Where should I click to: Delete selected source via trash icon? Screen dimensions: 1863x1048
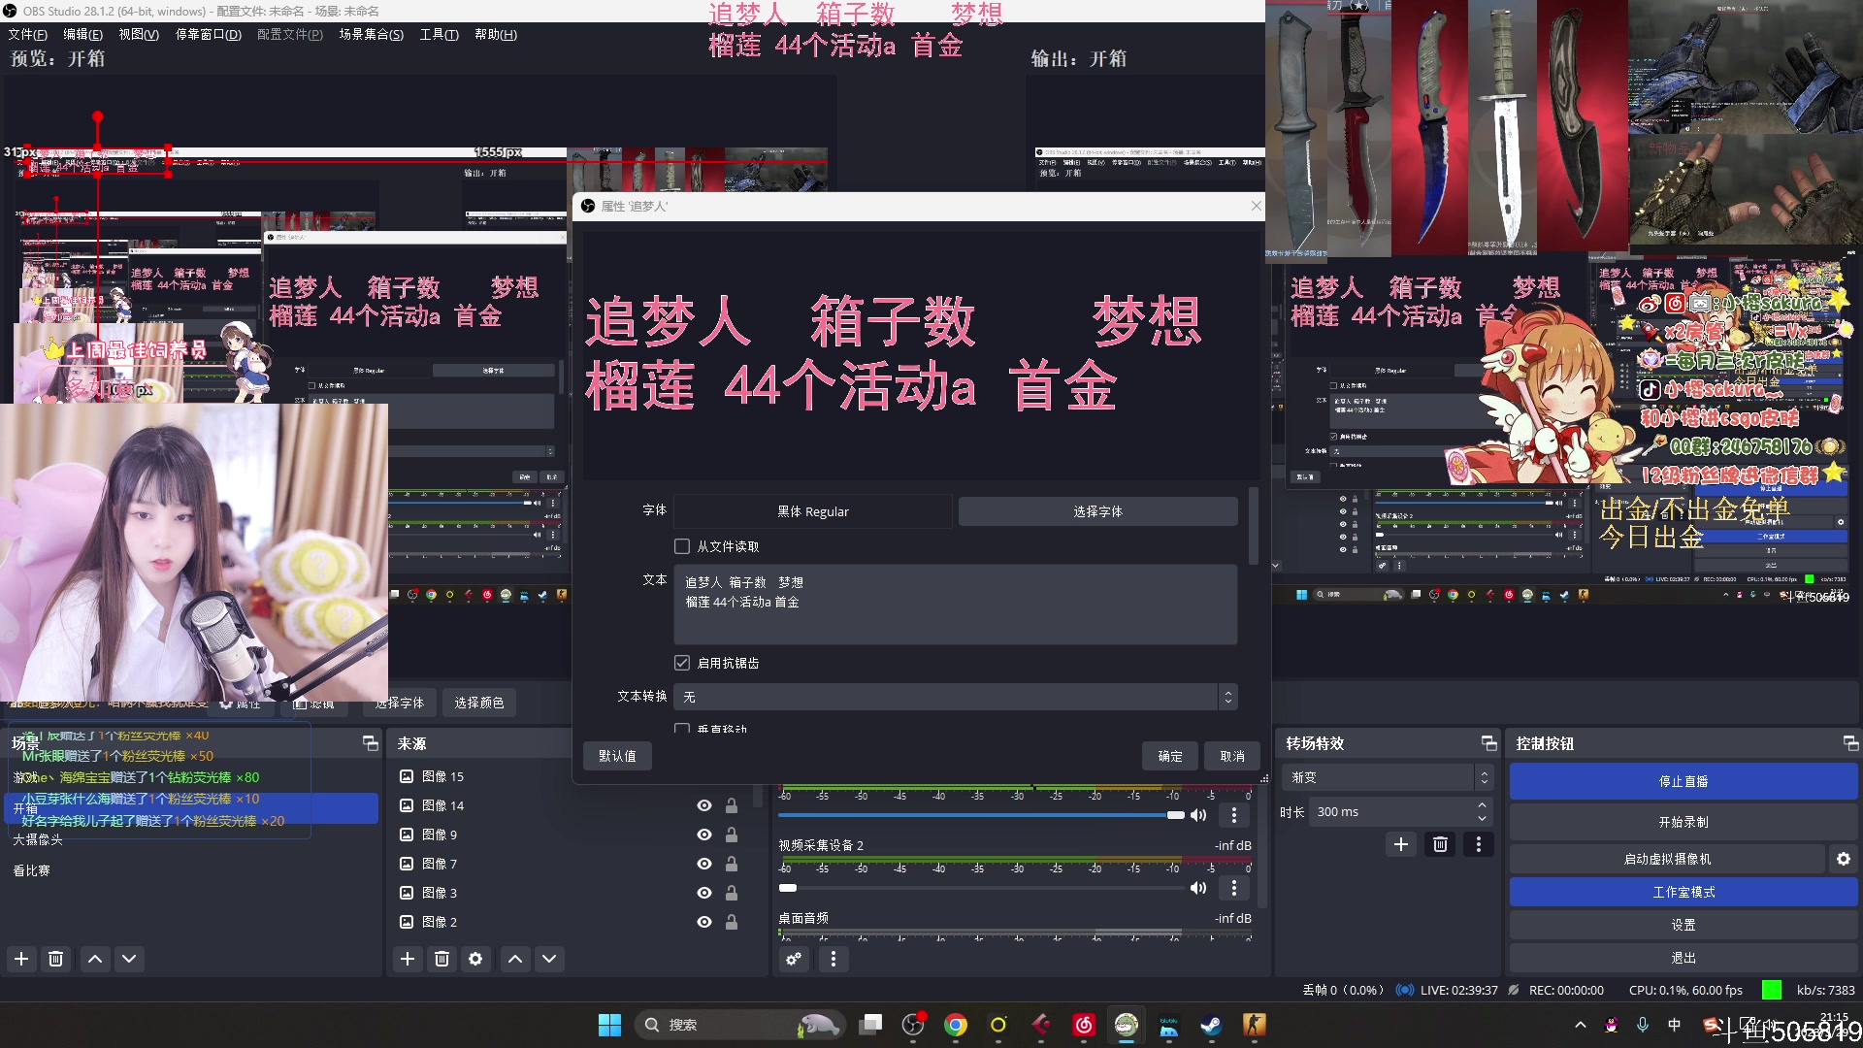coord(441,959)
